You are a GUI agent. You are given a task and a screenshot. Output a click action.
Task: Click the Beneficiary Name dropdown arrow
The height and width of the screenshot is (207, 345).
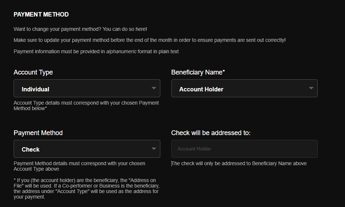[311, 88]
